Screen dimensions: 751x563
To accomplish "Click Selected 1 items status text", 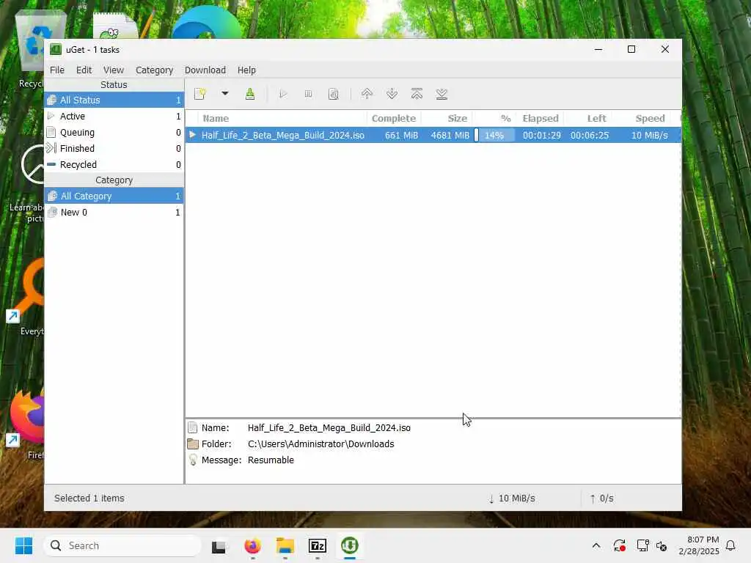I will click(x=89, y=498).
